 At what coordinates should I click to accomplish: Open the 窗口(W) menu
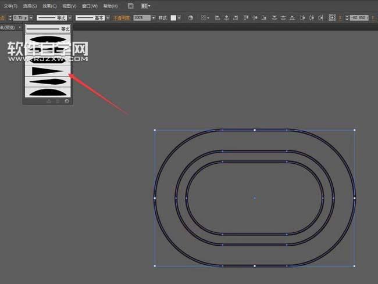coord(90,6)
